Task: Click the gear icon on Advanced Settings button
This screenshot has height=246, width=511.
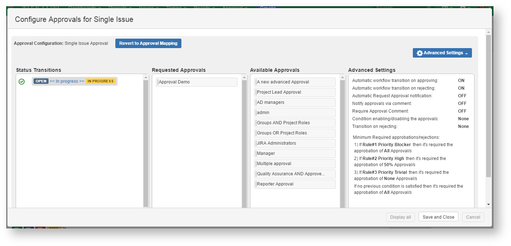Action: [419, 53]
